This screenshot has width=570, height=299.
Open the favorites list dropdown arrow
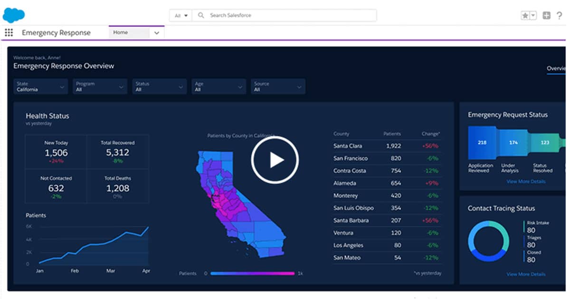[x=533, y=16]
